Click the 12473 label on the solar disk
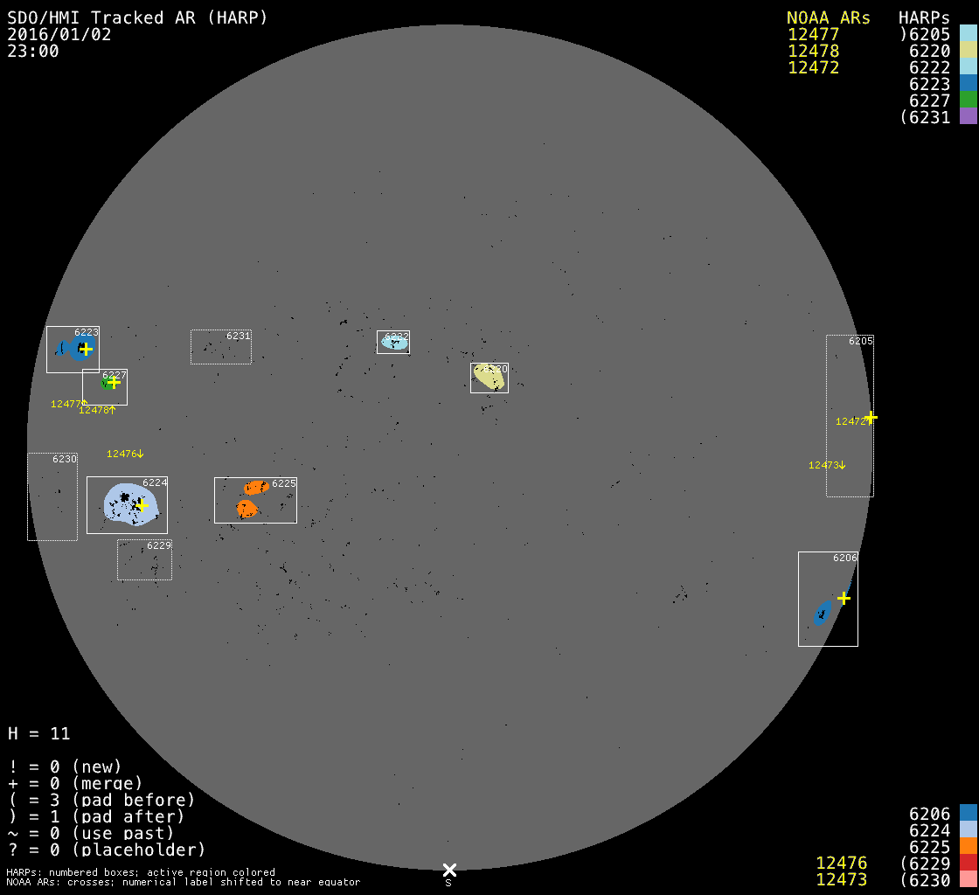This screenshot has height=895, width=979. (827, 465)
